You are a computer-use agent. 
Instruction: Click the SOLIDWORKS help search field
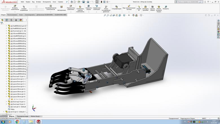click(x=188, y=2)
